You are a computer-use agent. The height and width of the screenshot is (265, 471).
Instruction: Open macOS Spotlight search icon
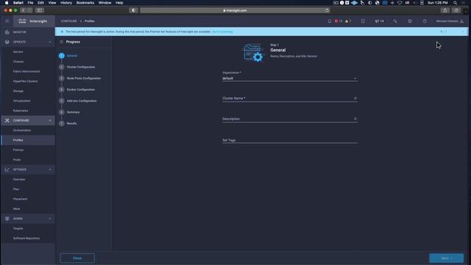[456, 3]
